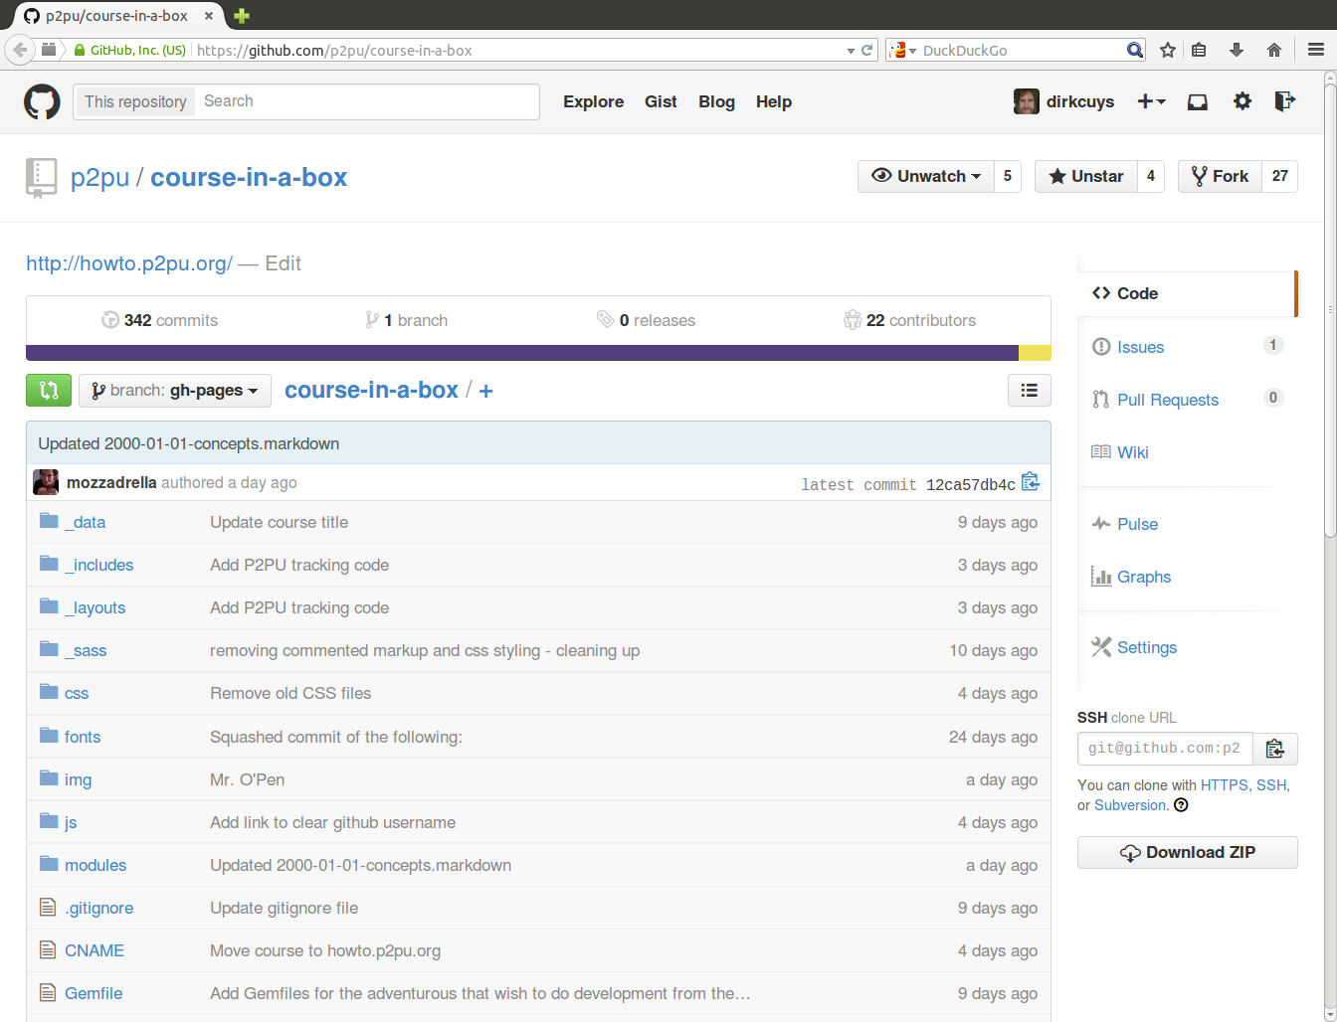Open the Graphs tab

coord(1144,577)
